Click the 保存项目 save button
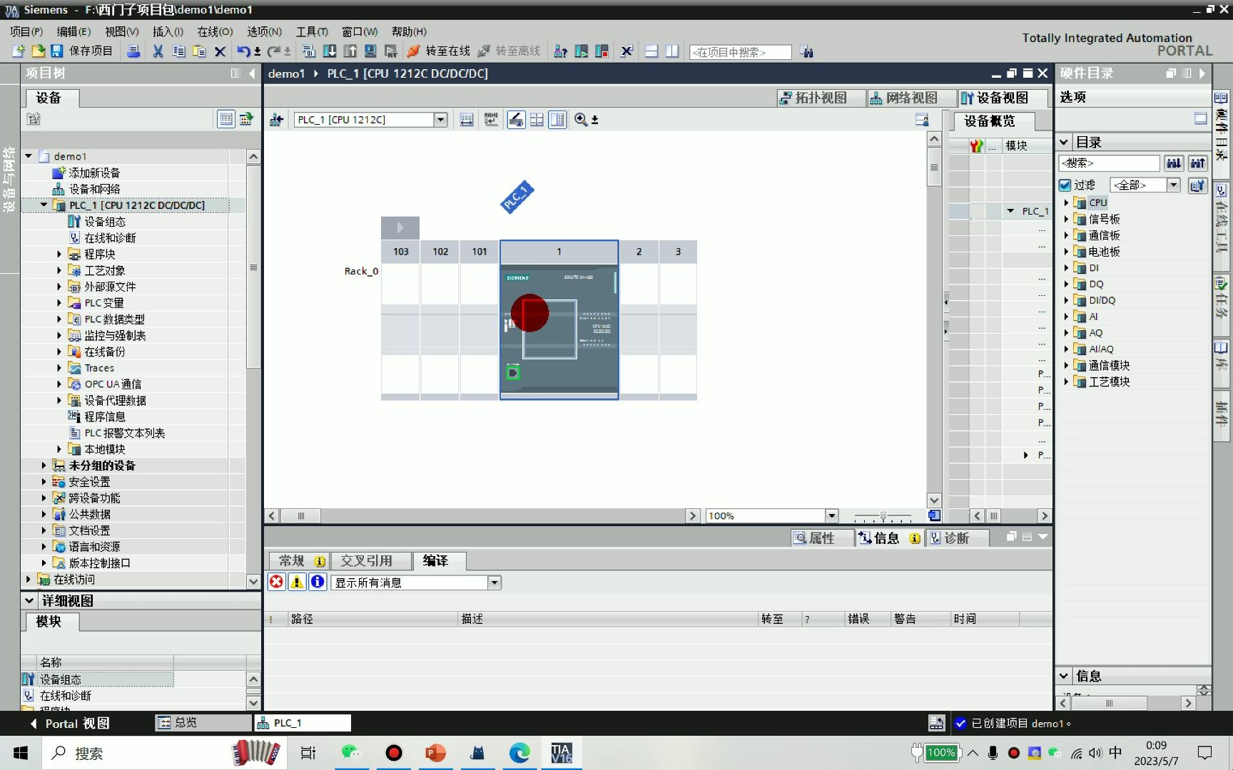Viewport: 1233px width, 770px height. tap(82, 51)
